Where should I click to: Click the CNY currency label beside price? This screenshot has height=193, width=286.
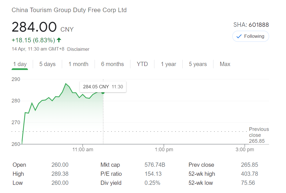pyautogui.click(x=67, y=30)
